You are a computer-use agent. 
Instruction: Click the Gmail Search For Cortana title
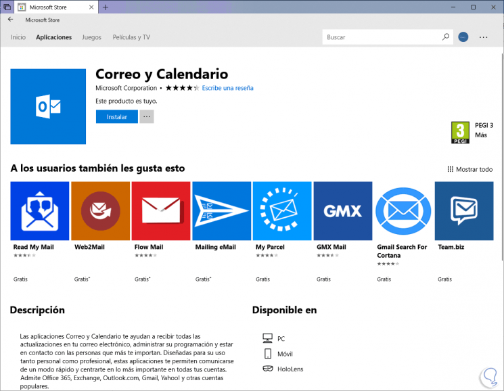pyautogui.click(x=402, y=251)
